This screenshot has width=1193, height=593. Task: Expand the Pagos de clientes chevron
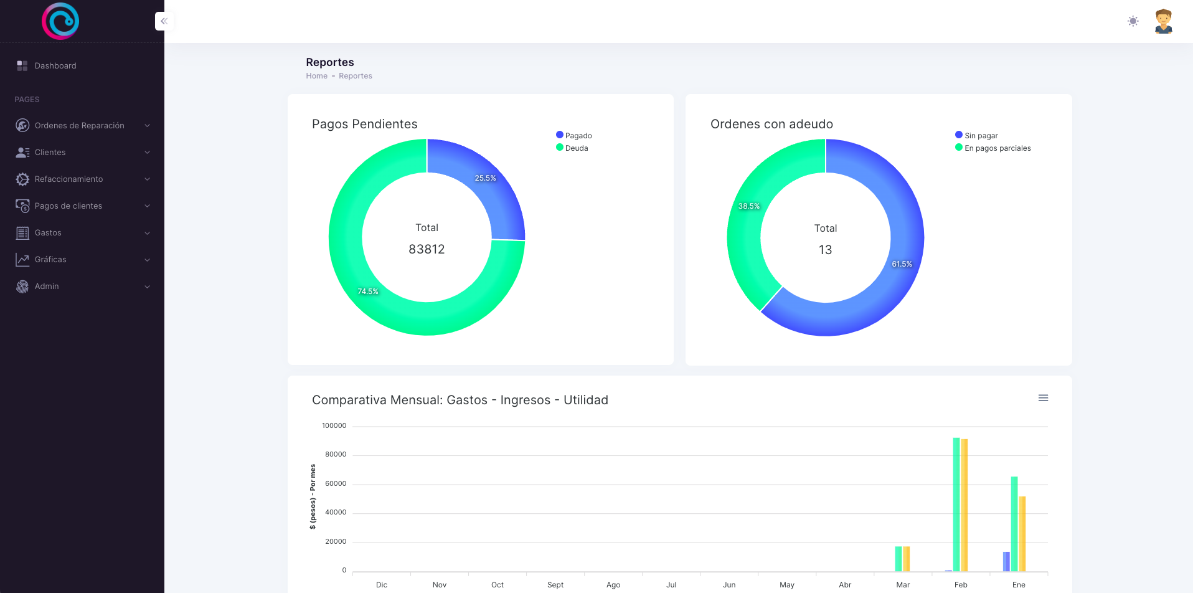pyautogui.click(x=148, y=206)
